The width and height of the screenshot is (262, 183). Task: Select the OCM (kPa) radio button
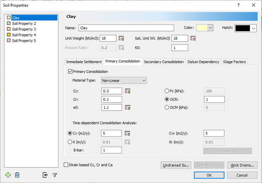[167, 107]
